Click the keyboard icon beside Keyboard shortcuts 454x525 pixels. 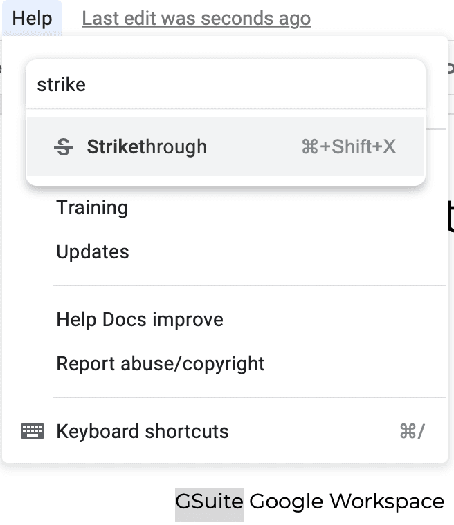click(33, 431)
